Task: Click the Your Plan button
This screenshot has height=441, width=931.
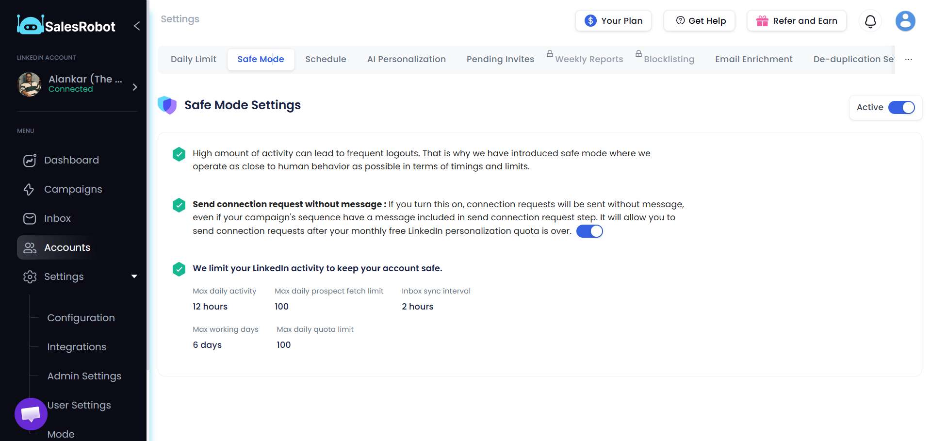Action: 613,21
